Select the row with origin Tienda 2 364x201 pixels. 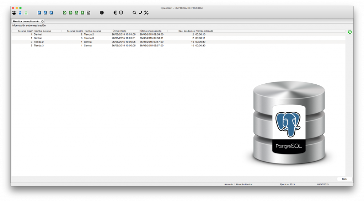[178, 42]
